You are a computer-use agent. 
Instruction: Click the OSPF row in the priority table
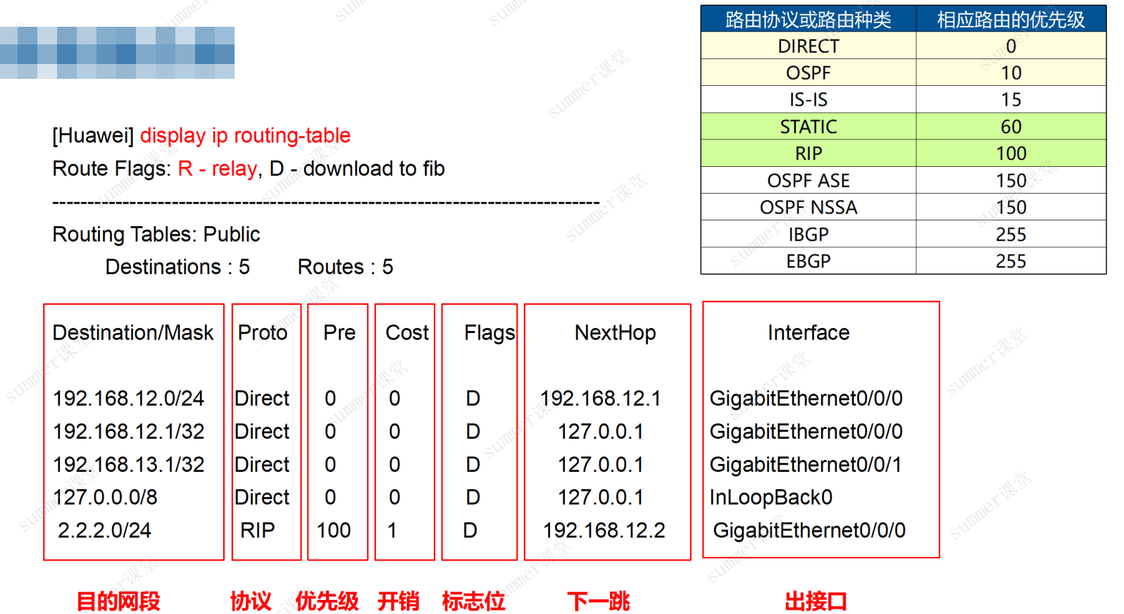click(x=904, y=73)
